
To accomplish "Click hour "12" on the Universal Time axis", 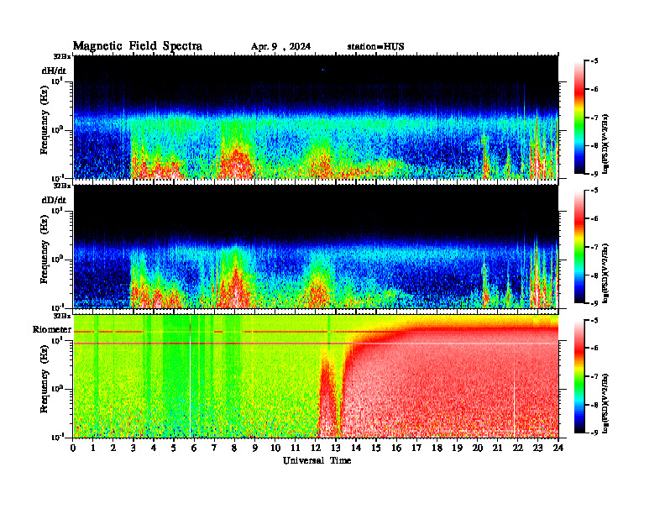I will tap(316, 448).
